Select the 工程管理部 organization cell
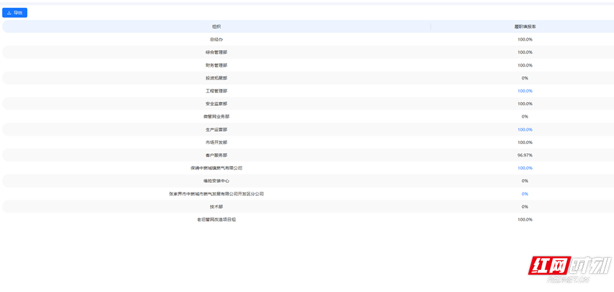The image size is (614, 292). [x=217, y=91]
